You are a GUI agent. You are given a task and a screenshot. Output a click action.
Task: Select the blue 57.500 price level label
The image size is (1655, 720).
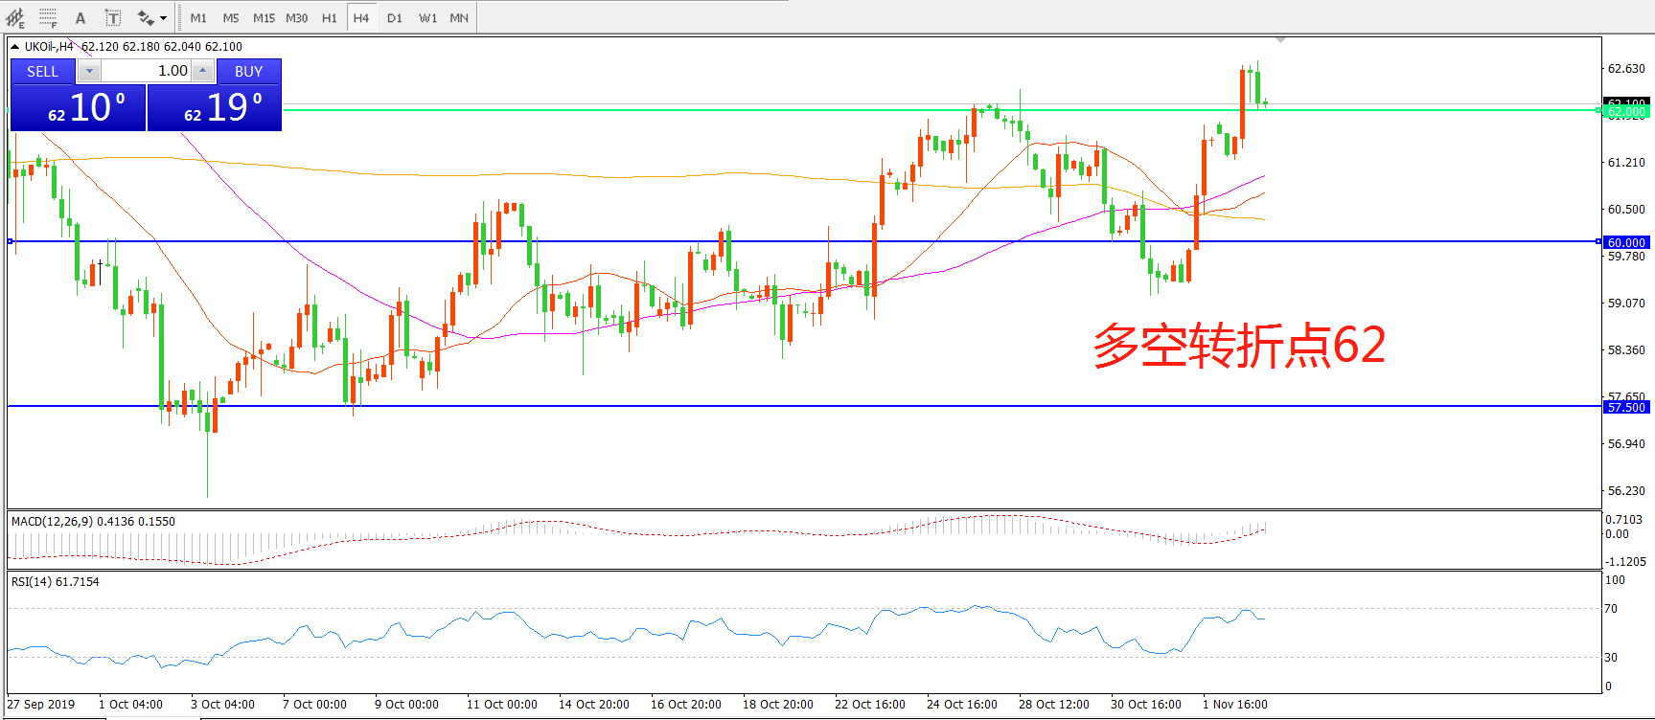(x=1626, y=407)
